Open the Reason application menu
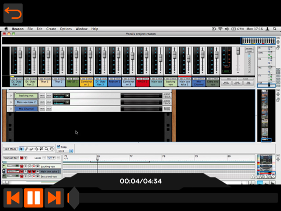 click(x=18, y=29)
